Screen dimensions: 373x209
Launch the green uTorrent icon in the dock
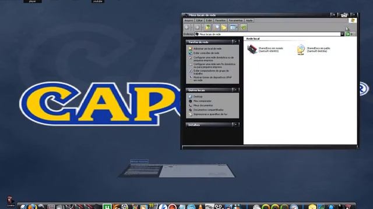(107, 207)
